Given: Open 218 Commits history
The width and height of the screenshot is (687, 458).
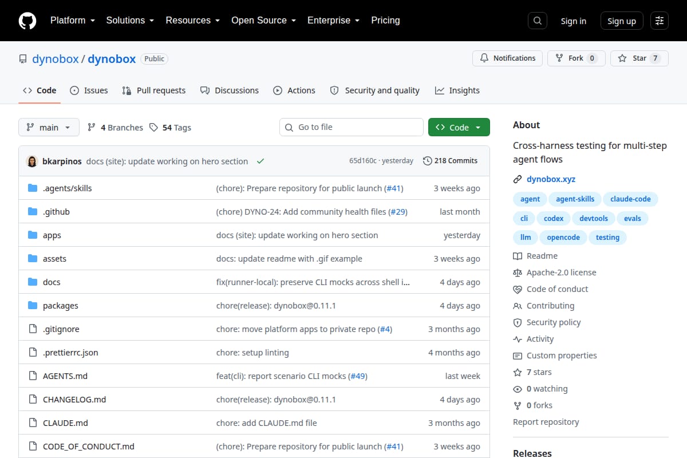Looking at the screenshot, I should [450, 161].
